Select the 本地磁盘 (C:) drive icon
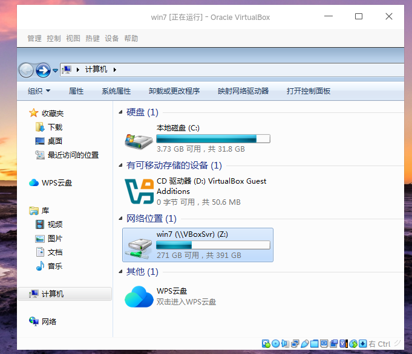The width and height of the screenshot is (412, 354). point(139,141)
